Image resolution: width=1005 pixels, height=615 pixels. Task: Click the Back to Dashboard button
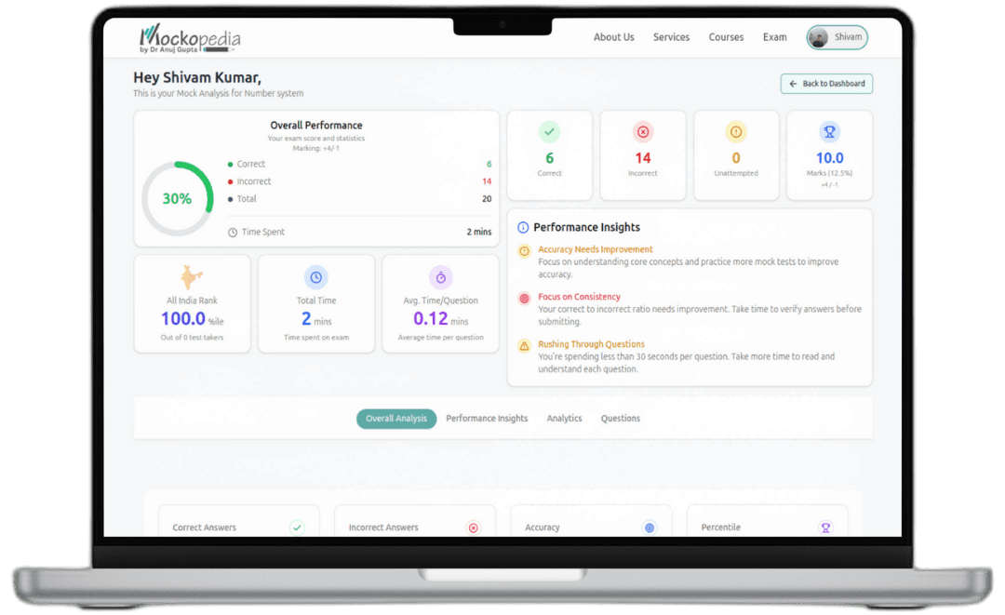pyautogui.click(x=826, y=84)
